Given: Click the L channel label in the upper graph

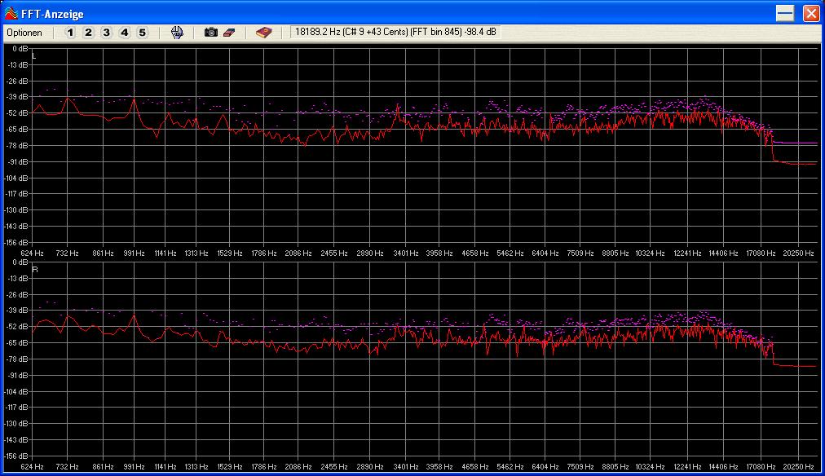Looking at the screenshot, I should (34, 55).
